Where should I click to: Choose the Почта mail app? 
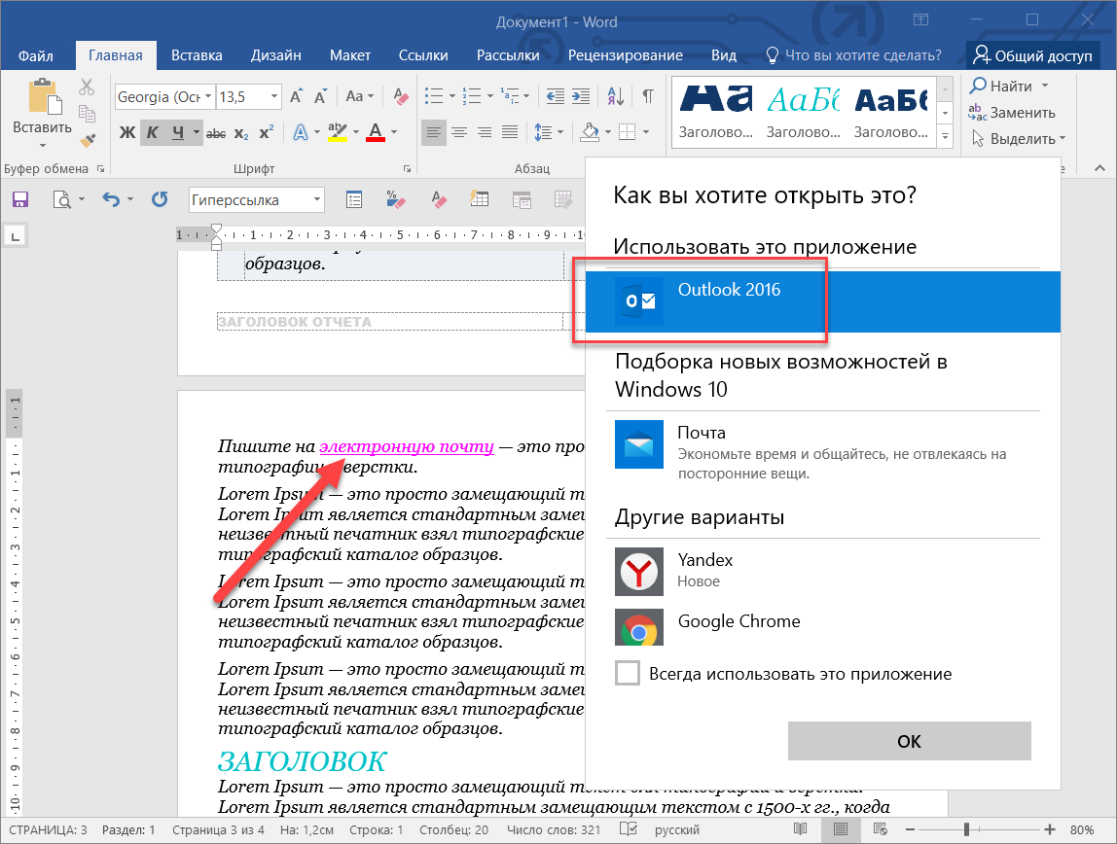coord(823,452)
